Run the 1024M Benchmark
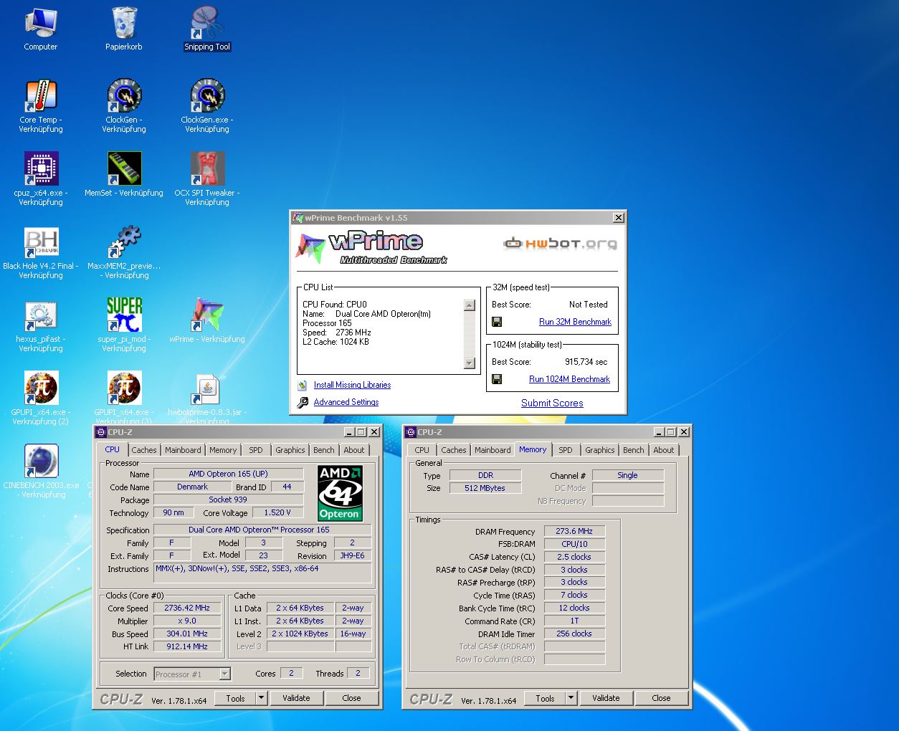The height and width of the screenshot is (731, 899). pyautogui.click(x=569, y=379)
